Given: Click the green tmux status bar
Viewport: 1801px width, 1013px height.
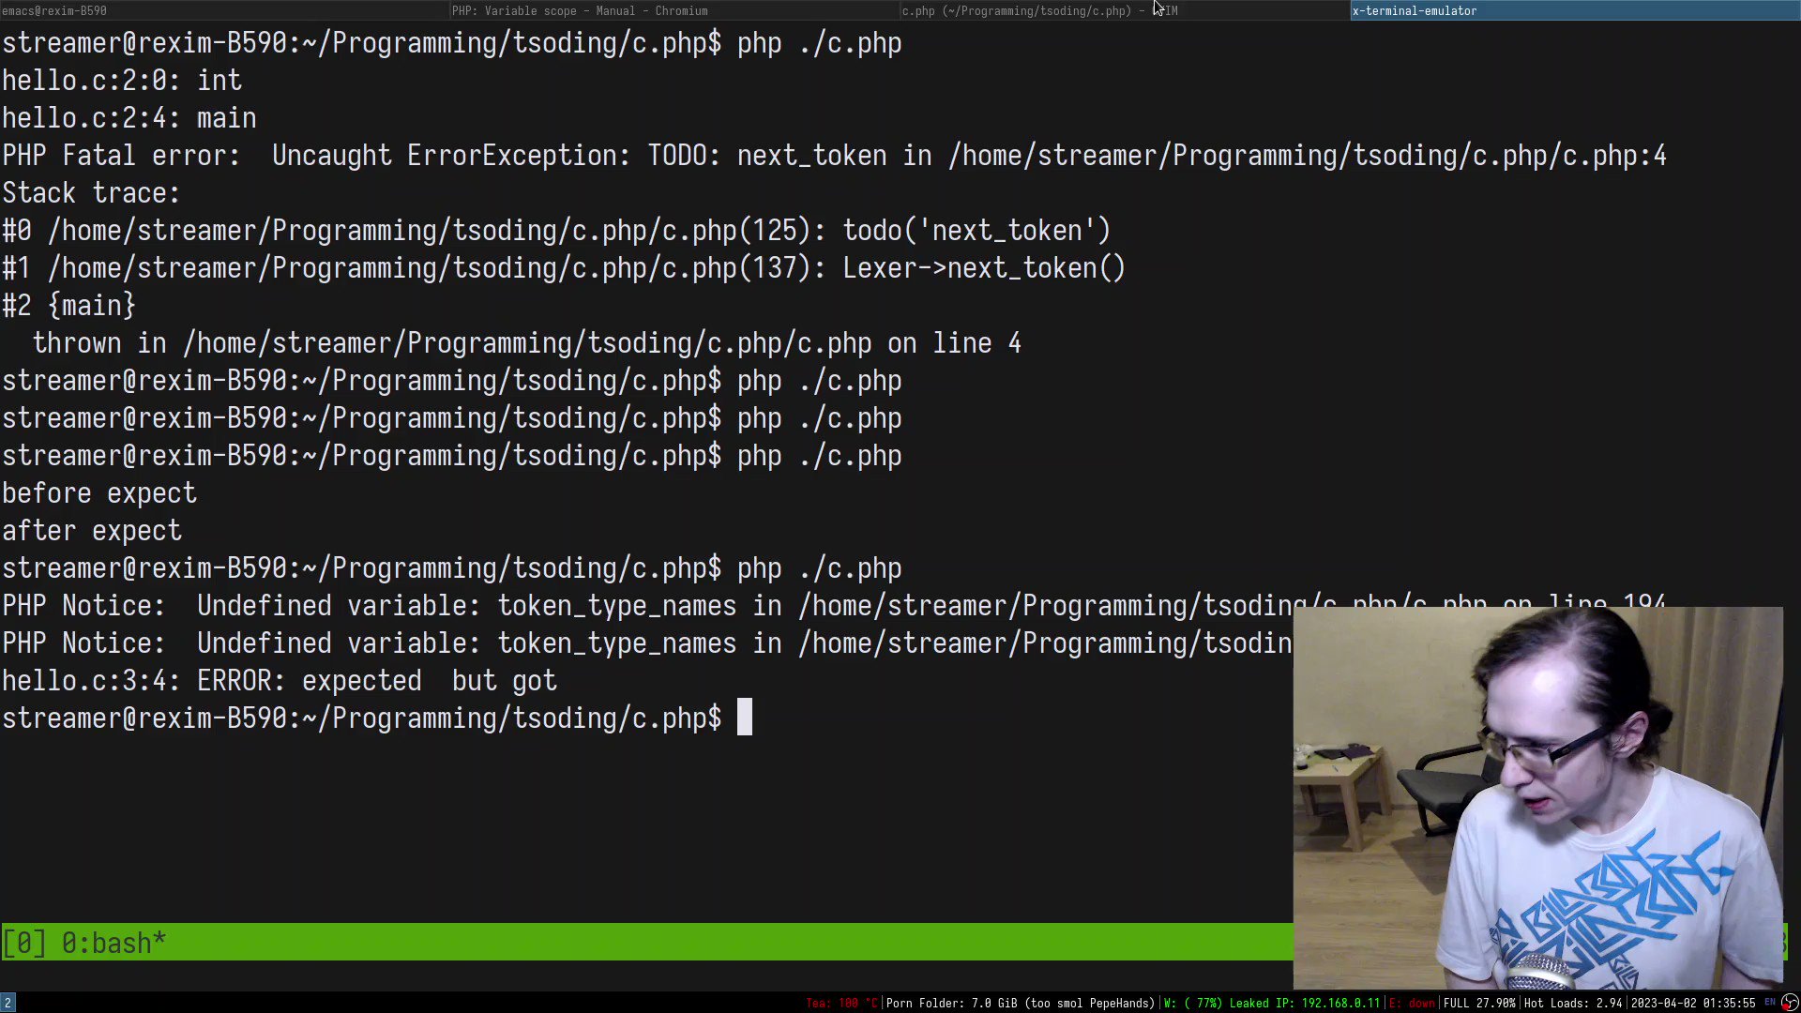Looking at the screenshot, I should [657, 943].
